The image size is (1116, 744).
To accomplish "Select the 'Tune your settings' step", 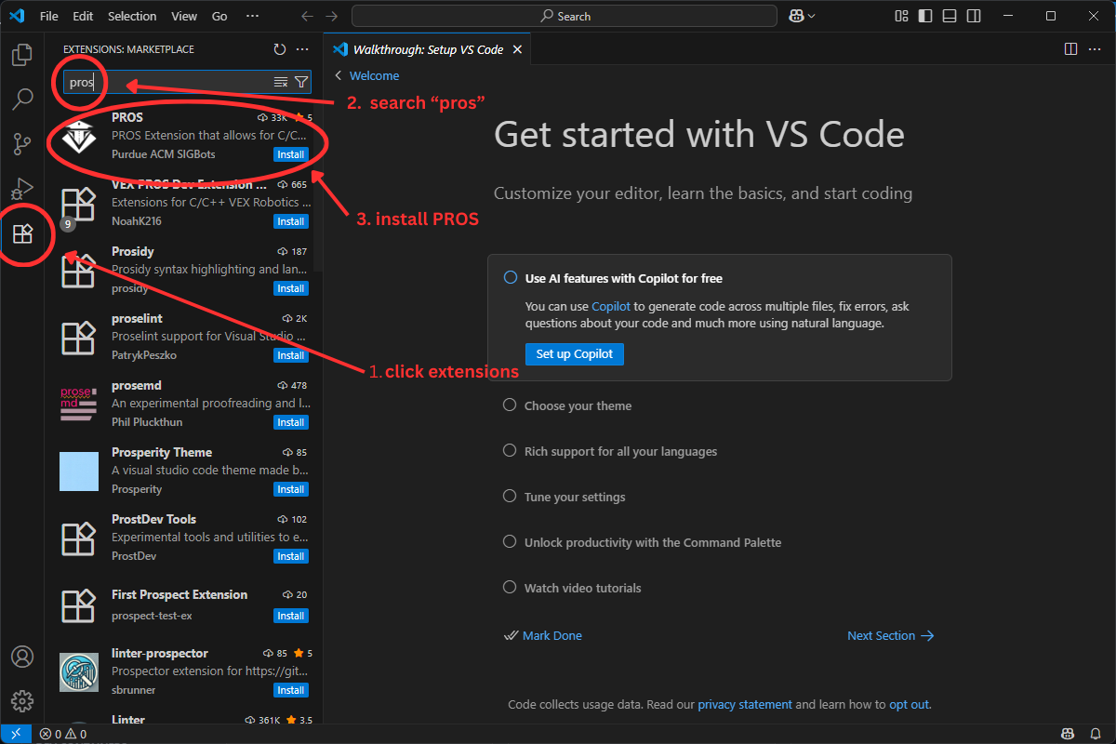I will [x=575, y=497].
